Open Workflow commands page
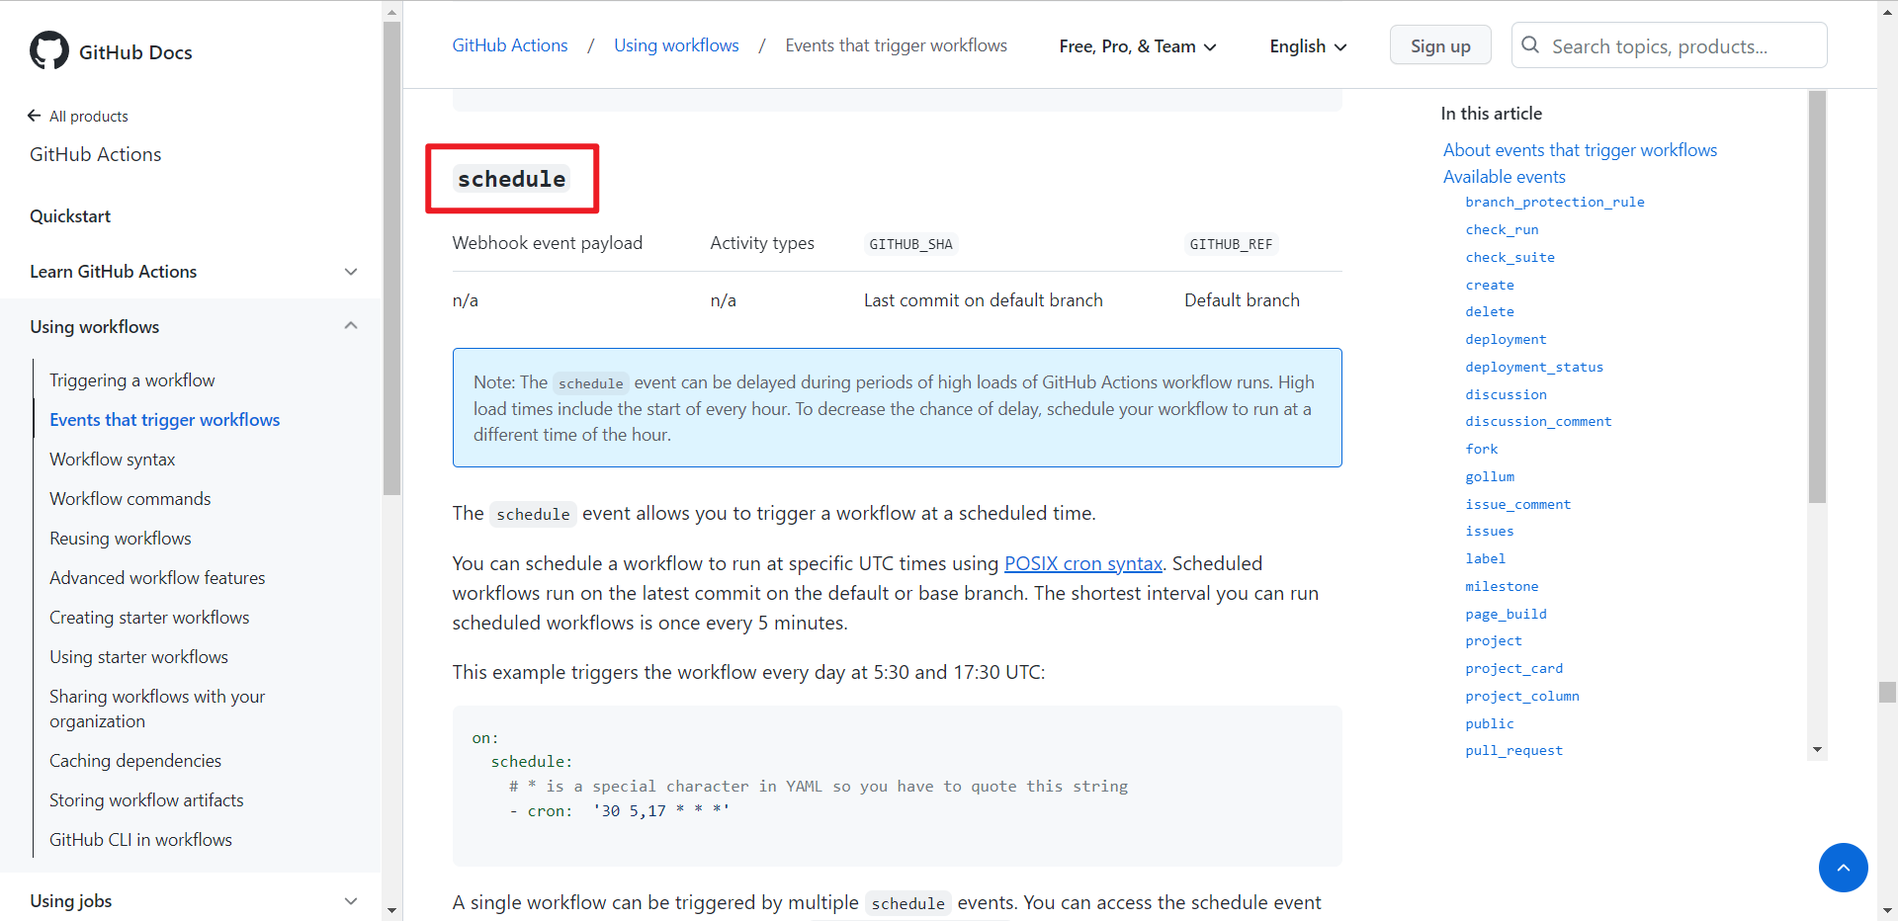Screen dimensions: 1898x921 (129, 499)
